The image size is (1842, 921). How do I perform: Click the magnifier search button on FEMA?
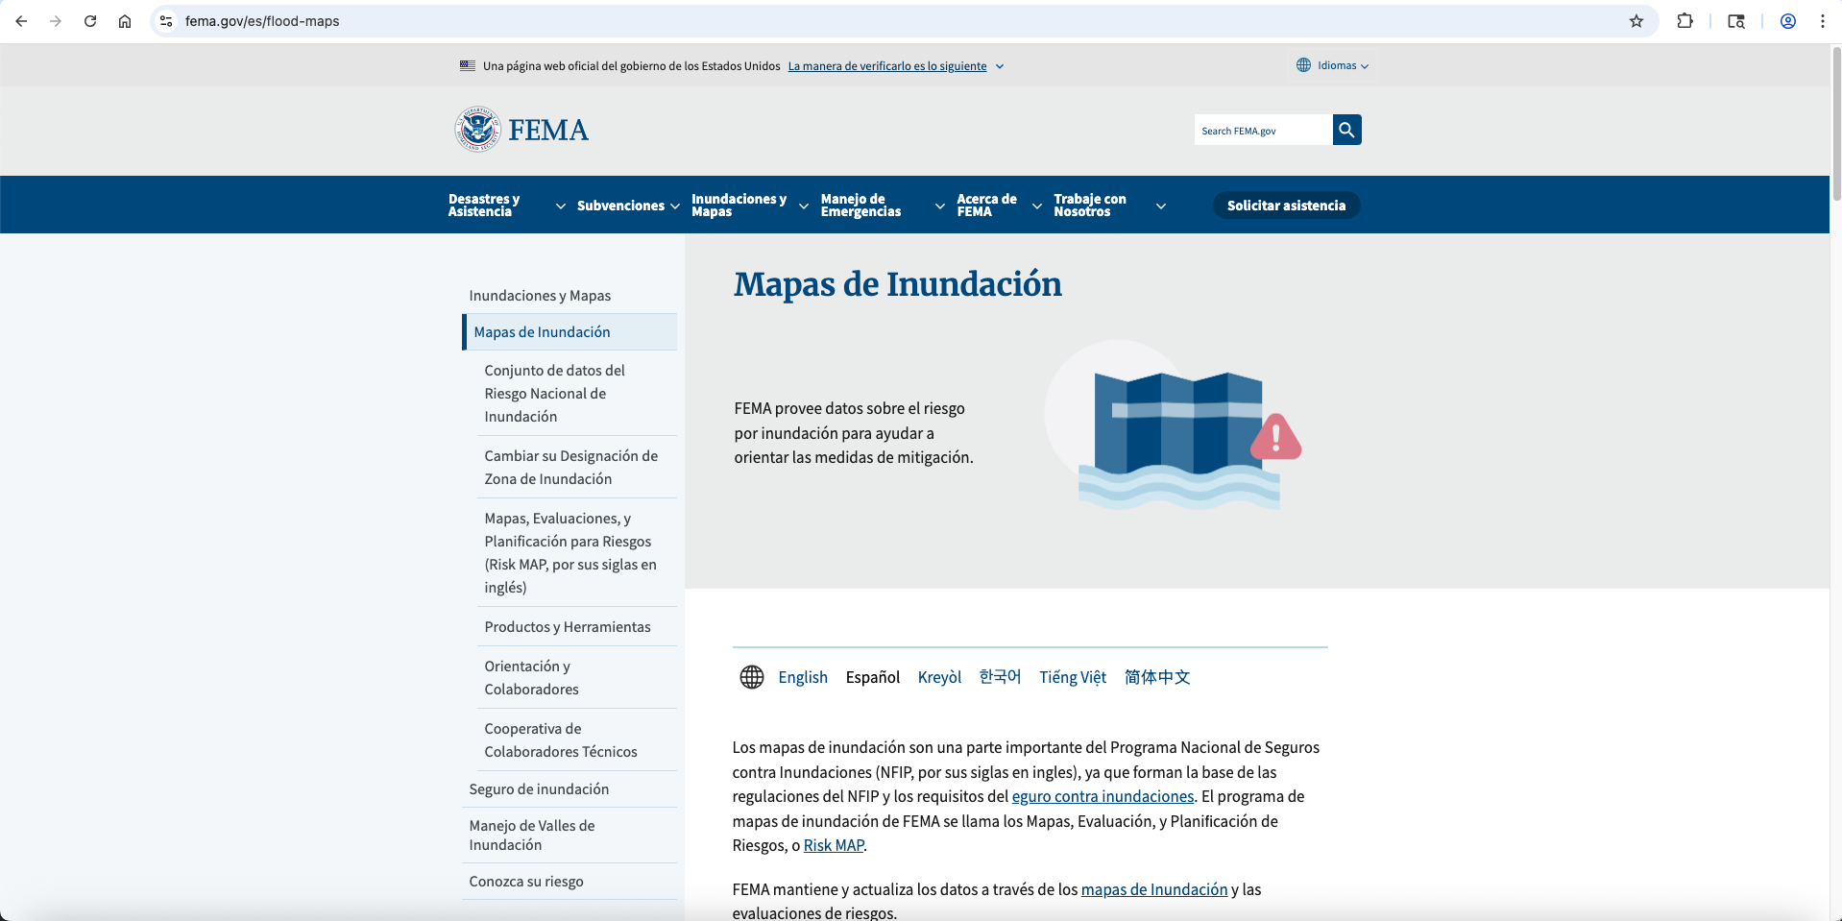pyautogui.click(x=1346, y=130)
